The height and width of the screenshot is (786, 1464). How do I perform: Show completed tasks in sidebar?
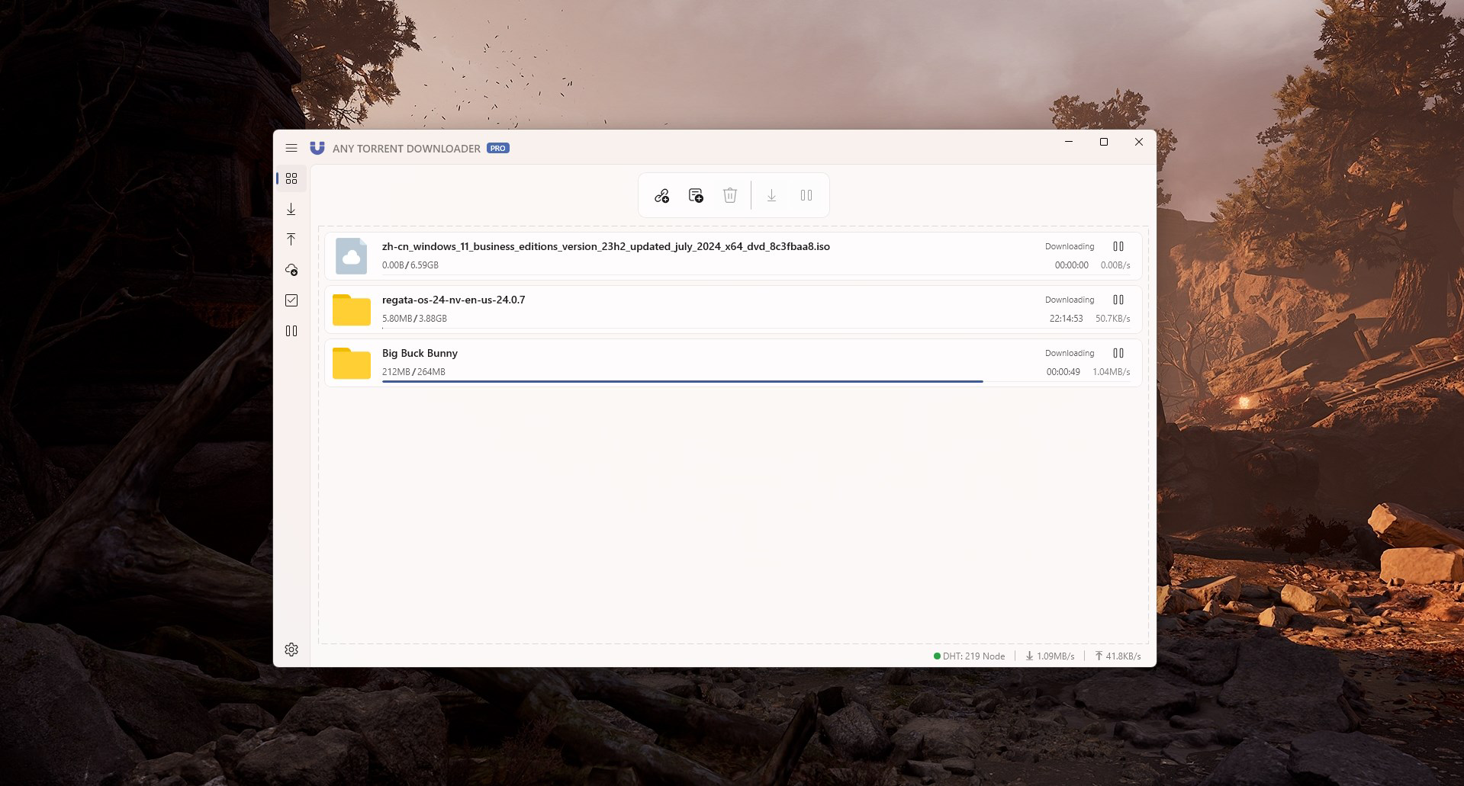pyautogui.click(x=291, y=300)
